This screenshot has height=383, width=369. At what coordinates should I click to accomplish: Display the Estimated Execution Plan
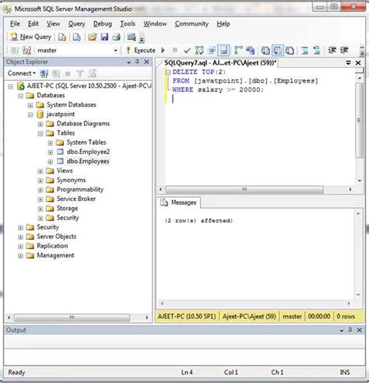(199, 51)
